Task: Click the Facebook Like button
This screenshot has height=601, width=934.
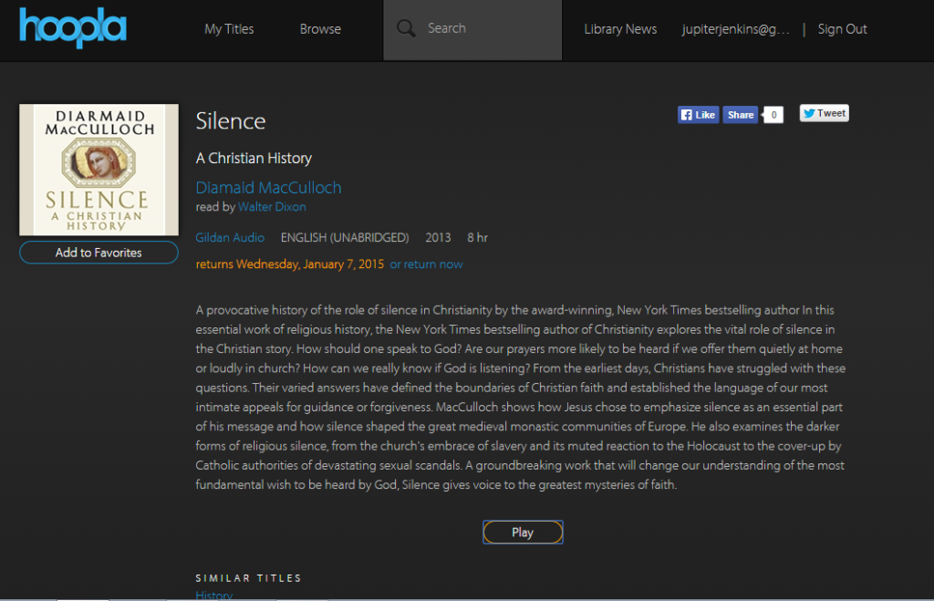Action: [698, 115]
